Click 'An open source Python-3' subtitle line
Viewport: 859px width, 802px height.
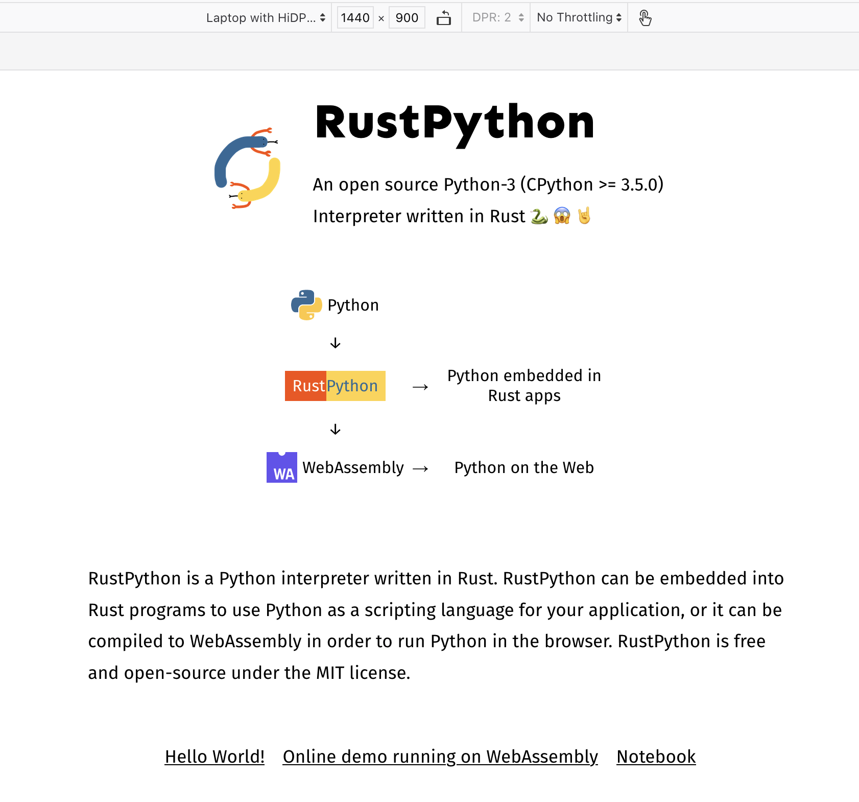pos(488,184)
